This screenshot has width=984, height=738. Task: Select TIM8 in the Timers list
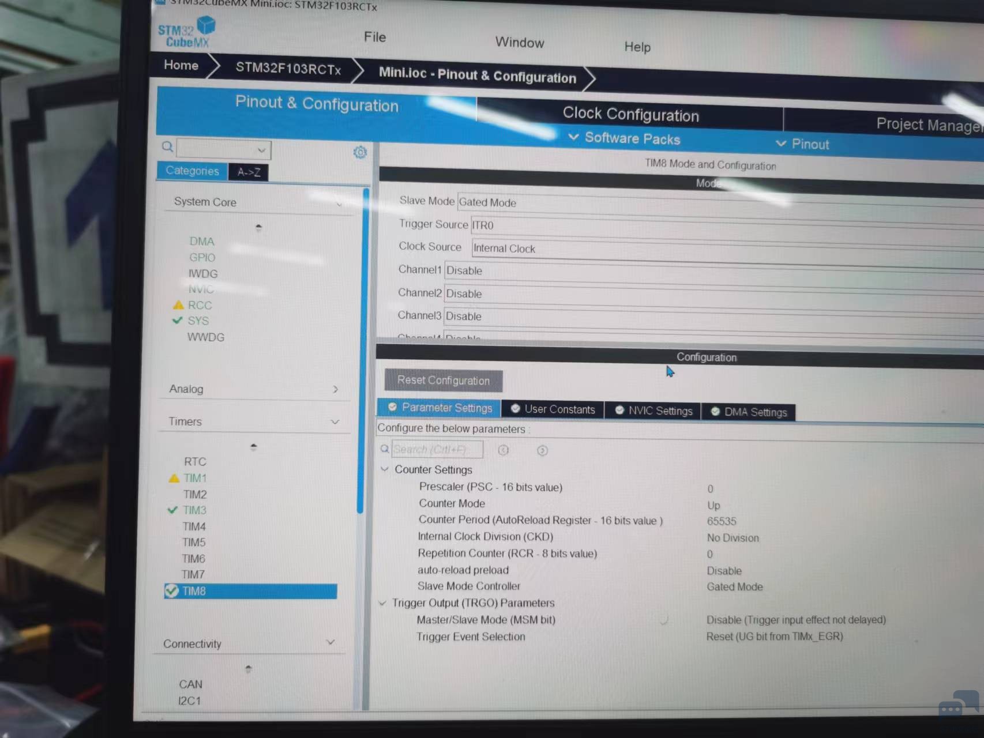point(194,591)
